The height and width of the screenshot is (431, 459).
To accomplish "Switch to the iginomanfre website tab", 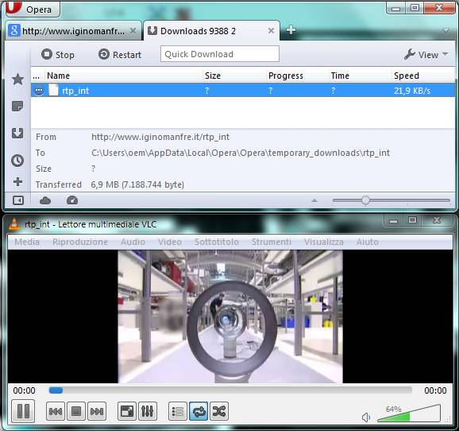I will [72, 31].
